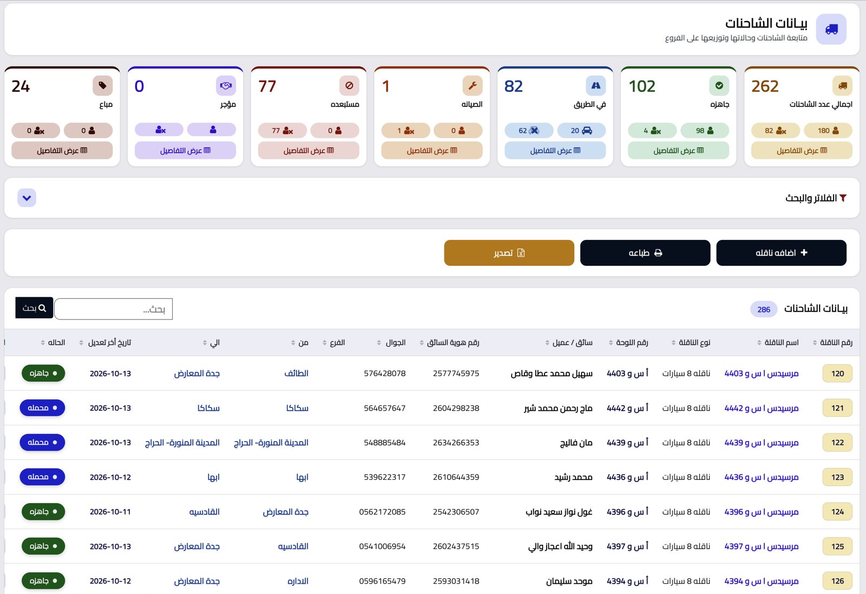Open عرض التفاصيل on the مباع card
The image size is (866, 594).
tap(62, 150)
